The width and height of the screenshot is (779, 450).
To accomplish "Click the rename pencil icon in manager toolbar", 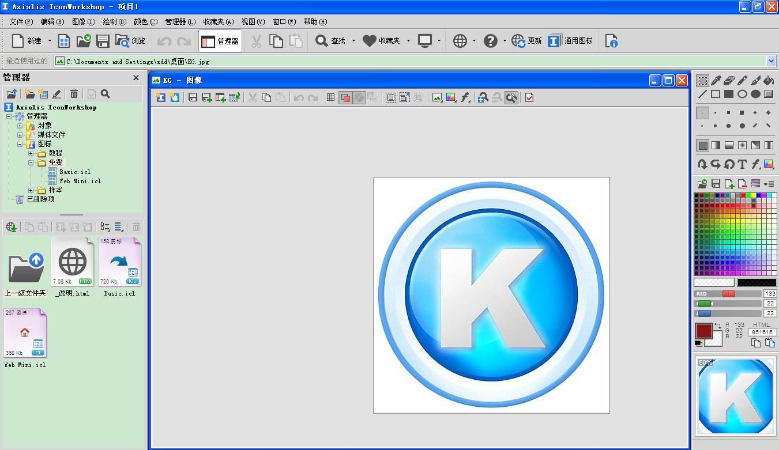I will (x=57, y=94).
